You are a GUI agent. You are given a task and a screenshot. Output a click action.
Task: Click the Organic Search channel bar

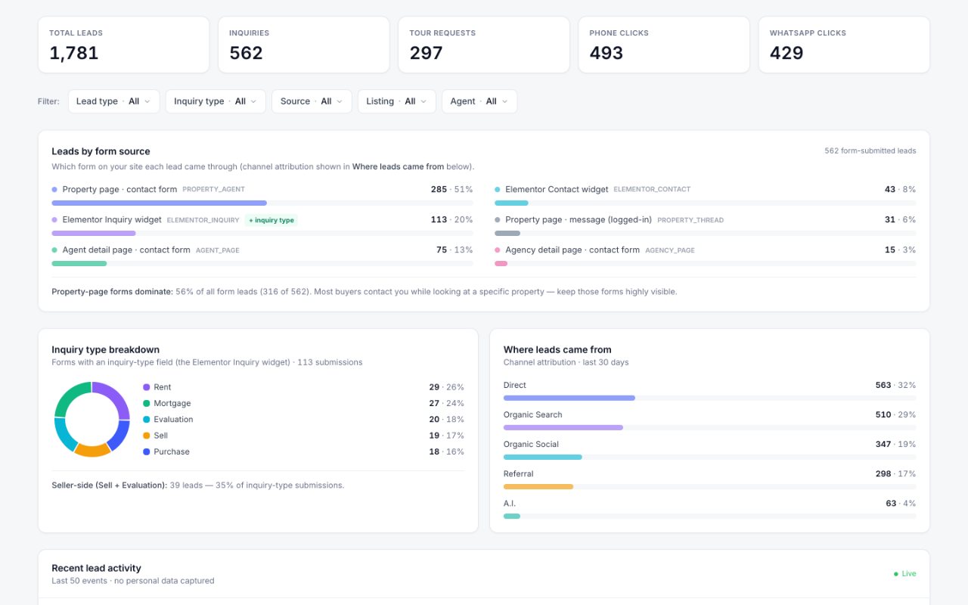(x=710, y=427)
